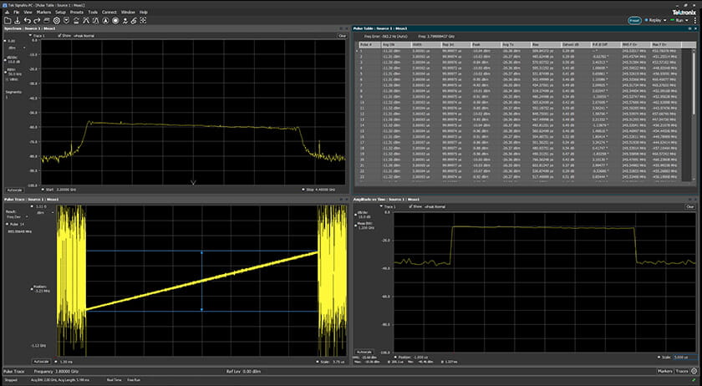
Task: Click the Frequency field in the status bar
Action: pyautogui.click(x=67, y=370)
